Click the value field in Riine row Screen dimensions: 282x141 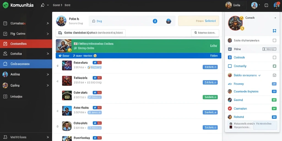click(269, 49)
